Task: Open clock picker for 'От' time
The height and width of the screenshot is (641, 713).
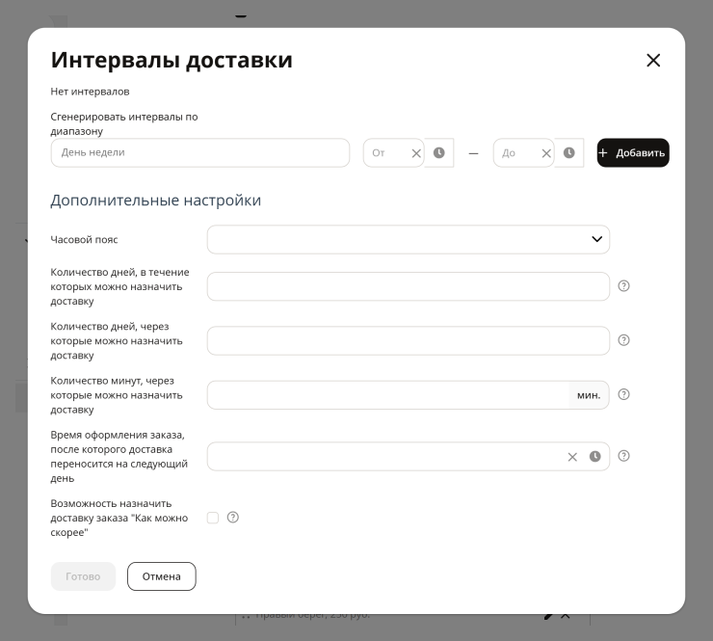Action: pos(438,153)
